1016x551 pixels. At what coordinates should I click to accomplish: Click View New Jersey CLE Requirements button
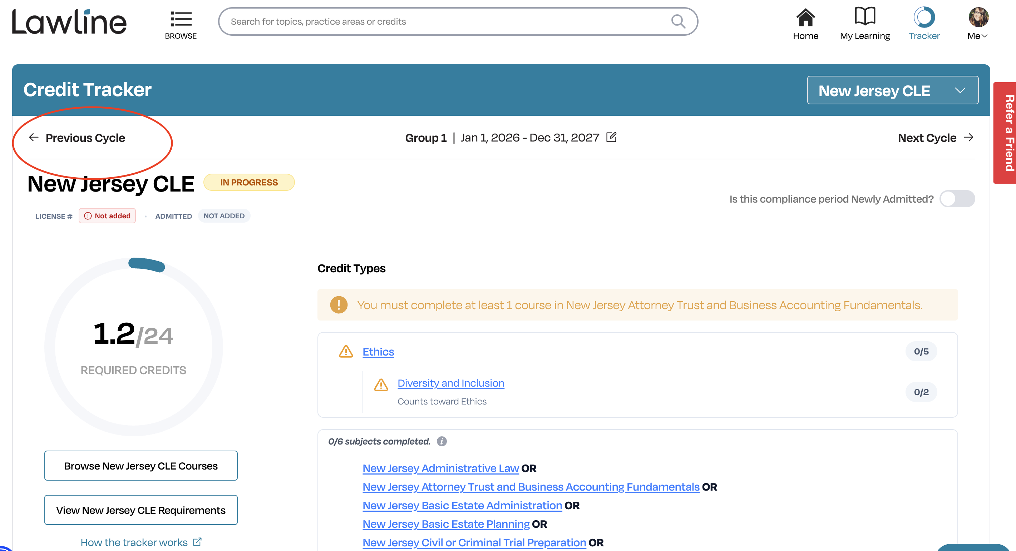click(141, 510)
